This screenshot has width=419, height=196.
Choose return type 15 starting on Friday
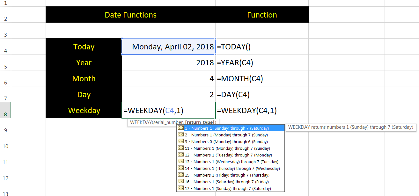(227, 175)
